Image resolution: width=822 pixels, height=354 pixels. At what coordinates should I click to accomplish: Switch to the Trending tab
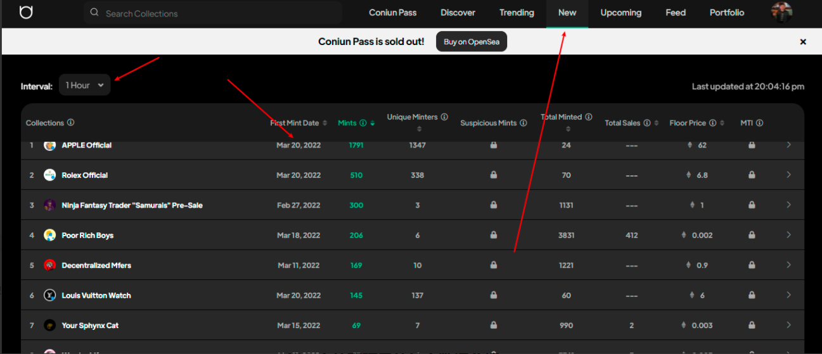(x=517, y=13)
